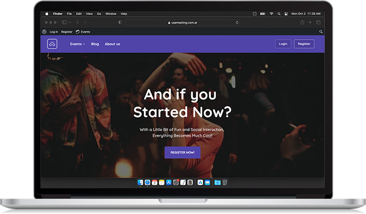This screenshot has width=366, height=214.
Task: Click the date and time in menu bar
Action: [x=306, y=14]
